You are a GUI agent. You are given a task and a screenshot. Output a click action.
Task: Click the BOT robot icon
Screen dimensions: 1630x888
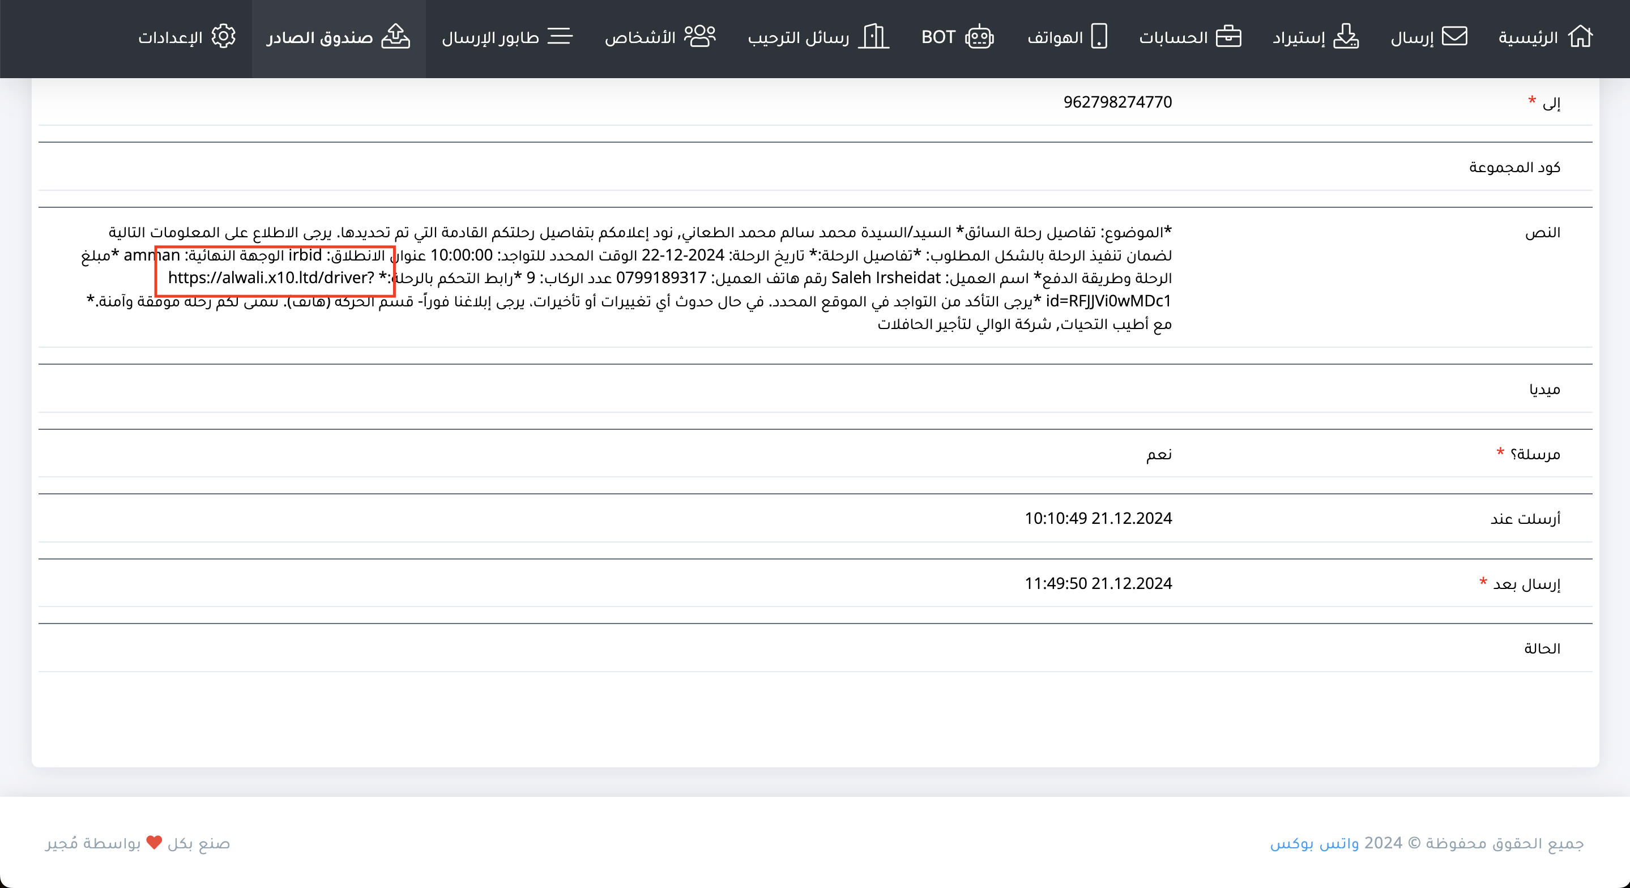point(979,37)
